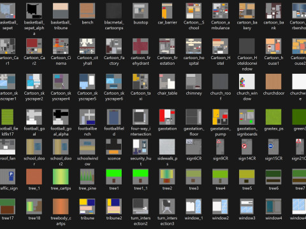Select the gasstation_floor thumbnail
306x229 pixels.
(x=194, y=117)
